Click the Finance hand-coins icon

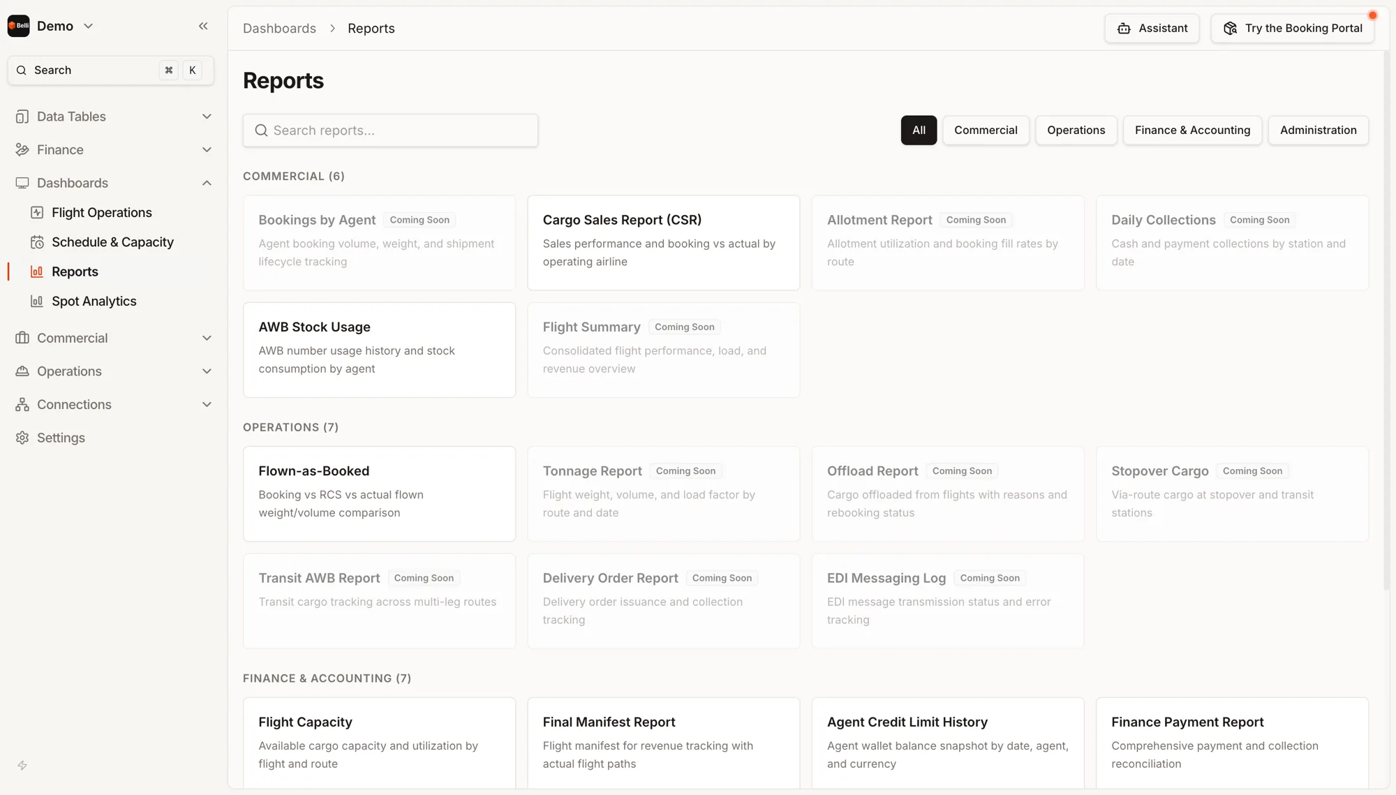point(22,150)
